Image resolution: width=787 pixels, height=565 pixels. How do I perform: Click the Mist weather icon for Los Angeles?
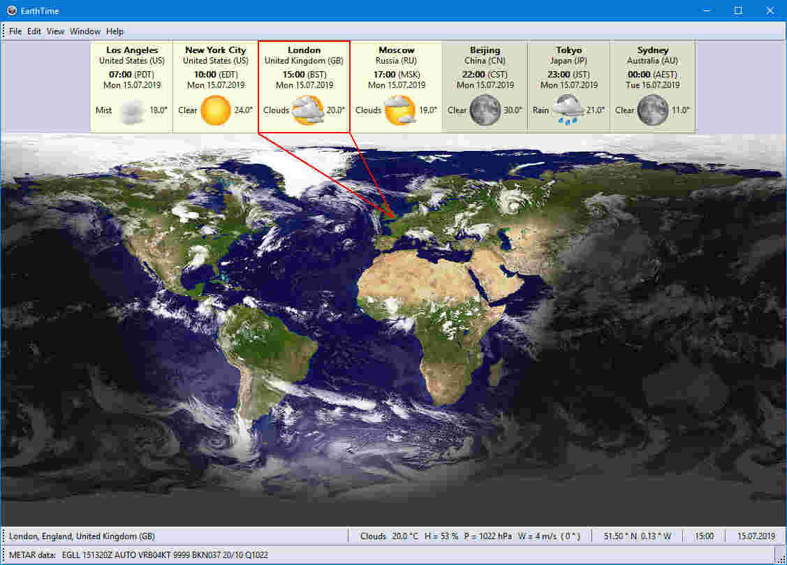point(129,110)
